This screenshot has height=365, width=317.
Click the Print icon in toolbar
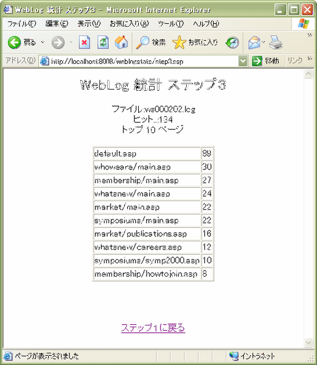click(276, 43)
